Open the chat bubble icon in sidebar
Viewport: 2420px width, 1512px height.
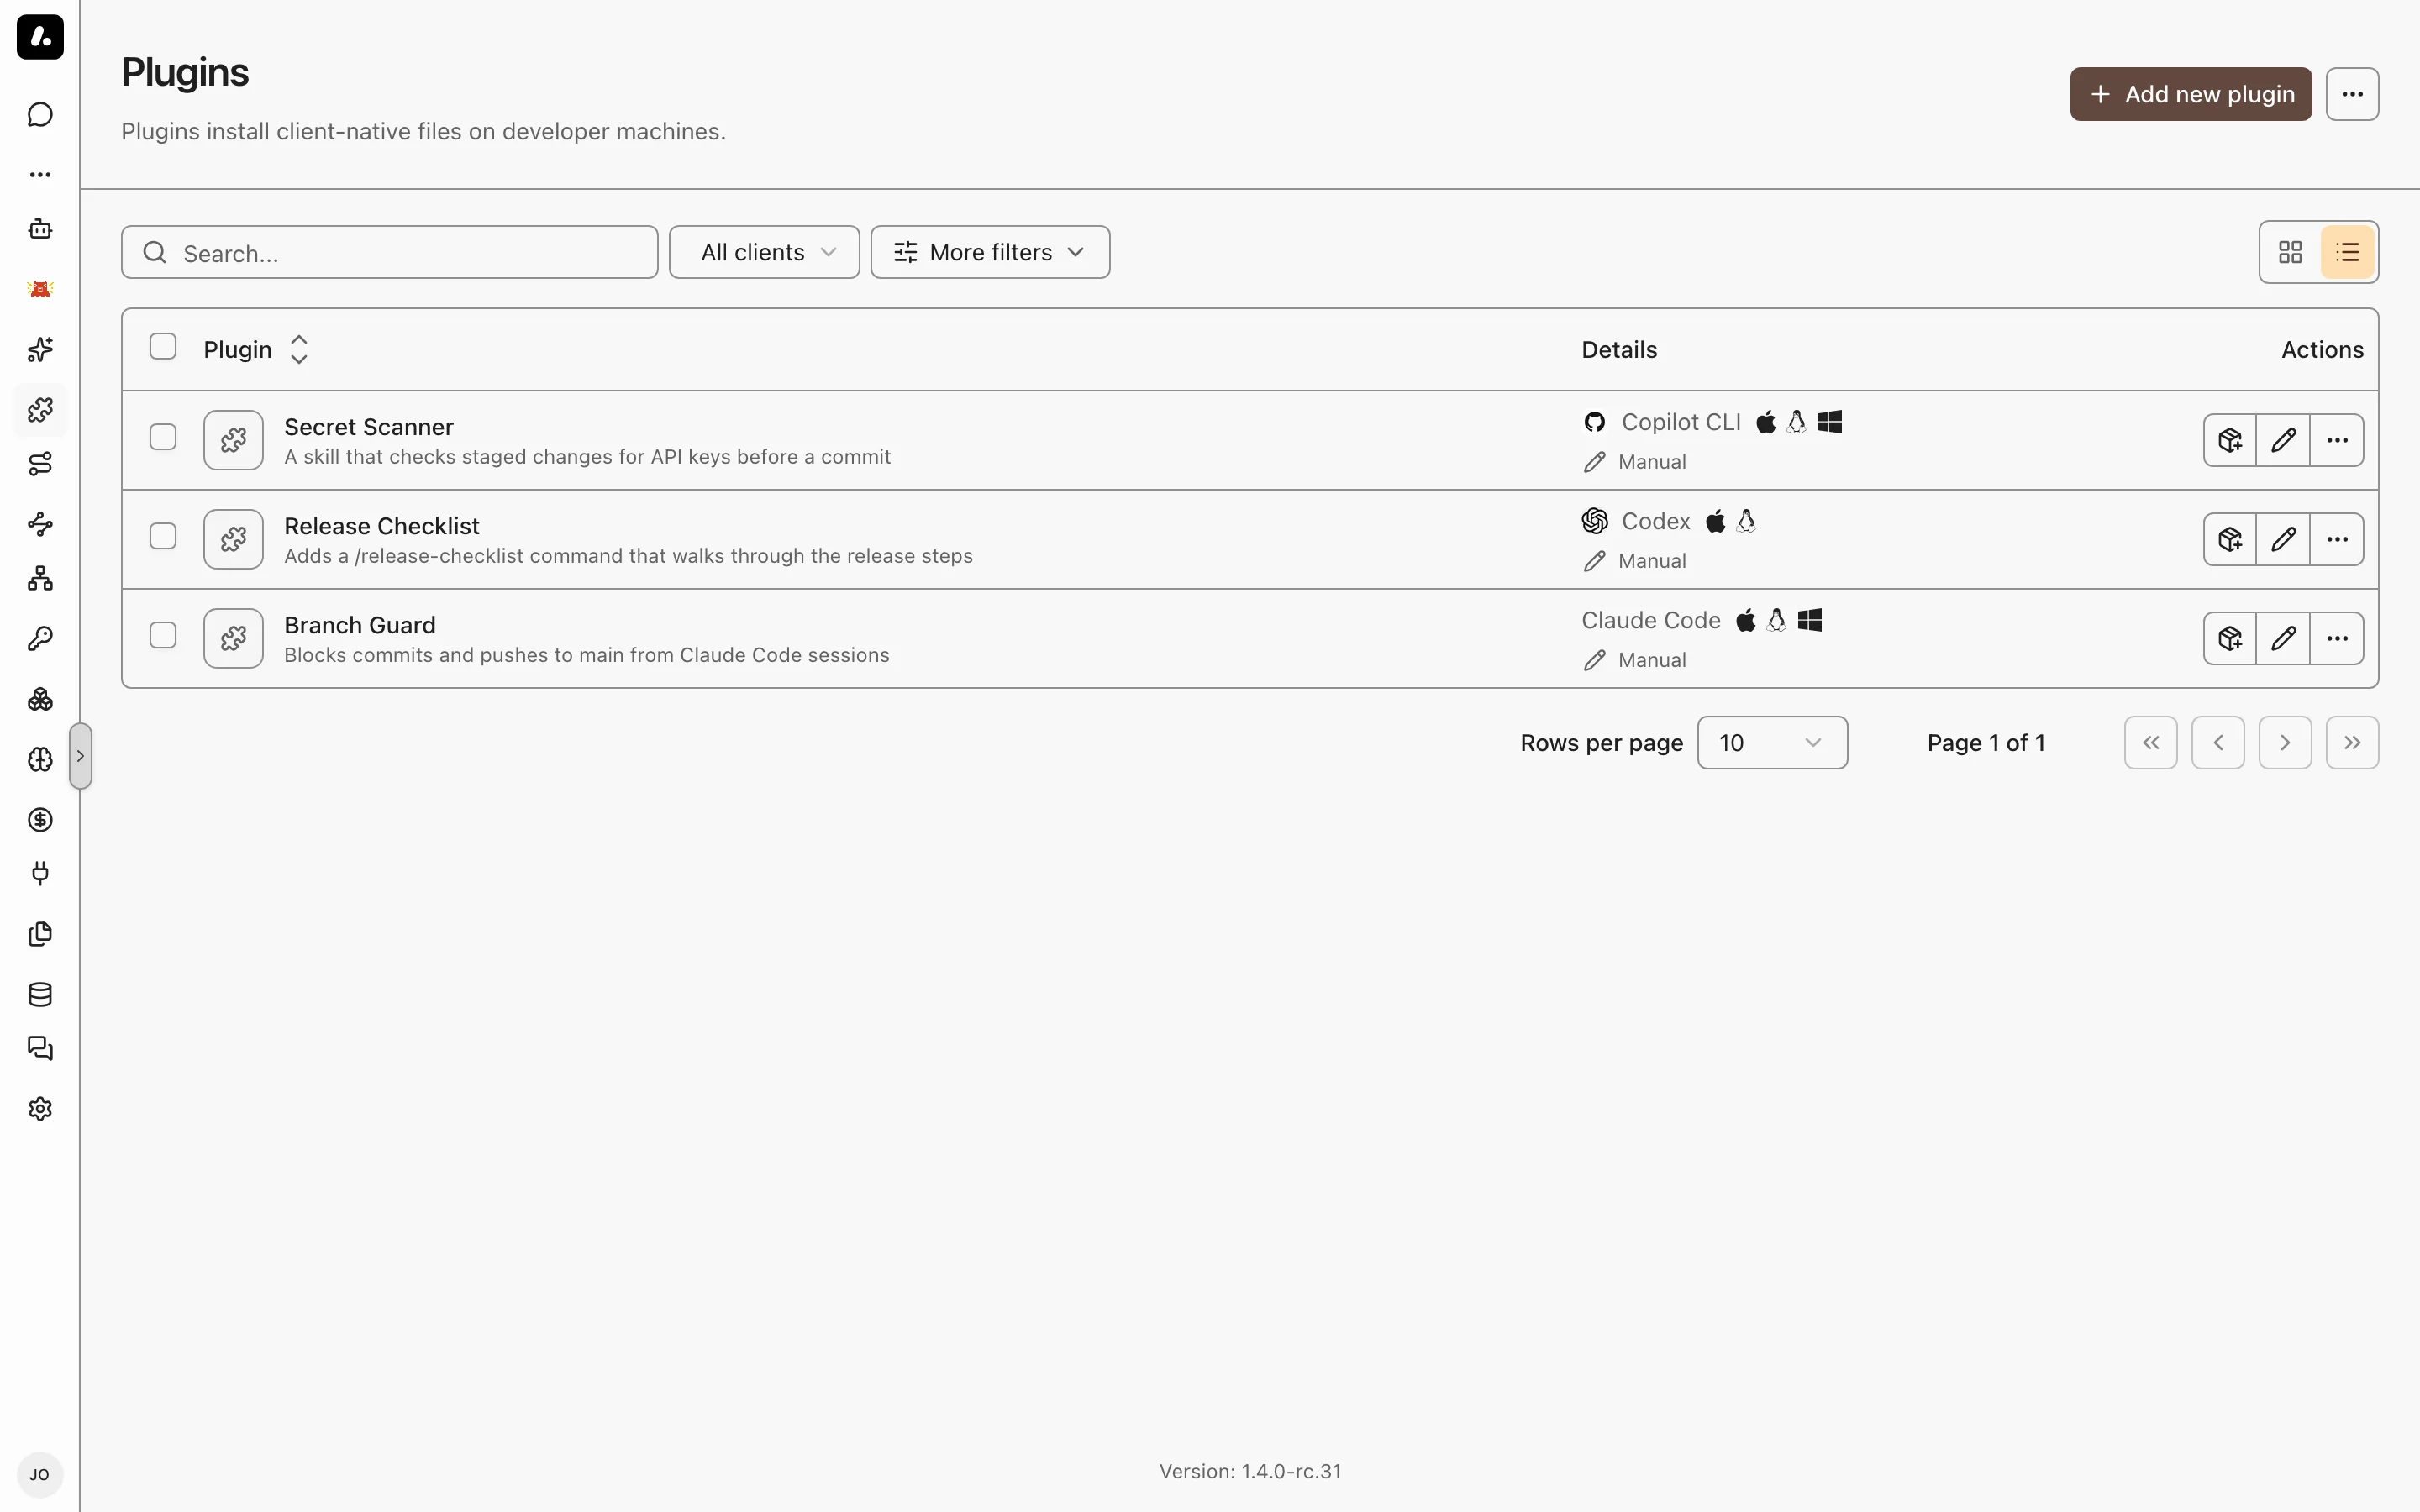coord(40,115)
